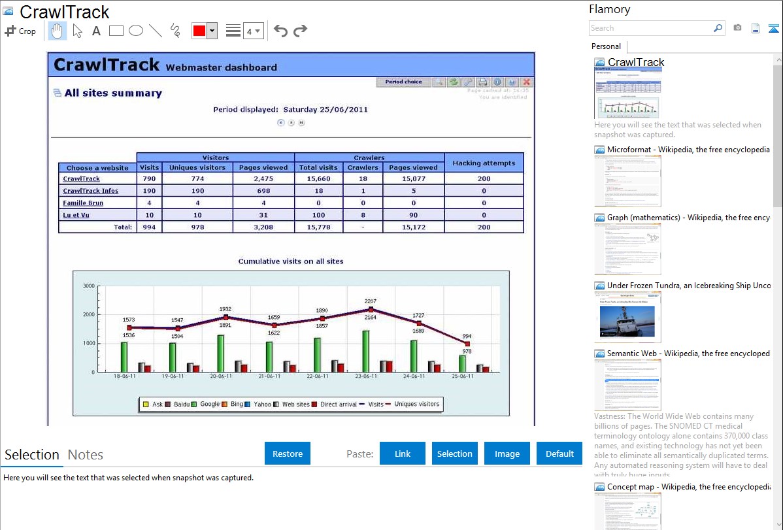Capture a new snapshot with camera icon
Screen dimensions: 783x530
pos(737,28)
